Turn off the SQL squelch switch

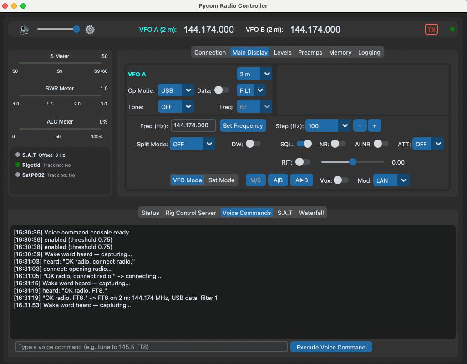(304, 144)
